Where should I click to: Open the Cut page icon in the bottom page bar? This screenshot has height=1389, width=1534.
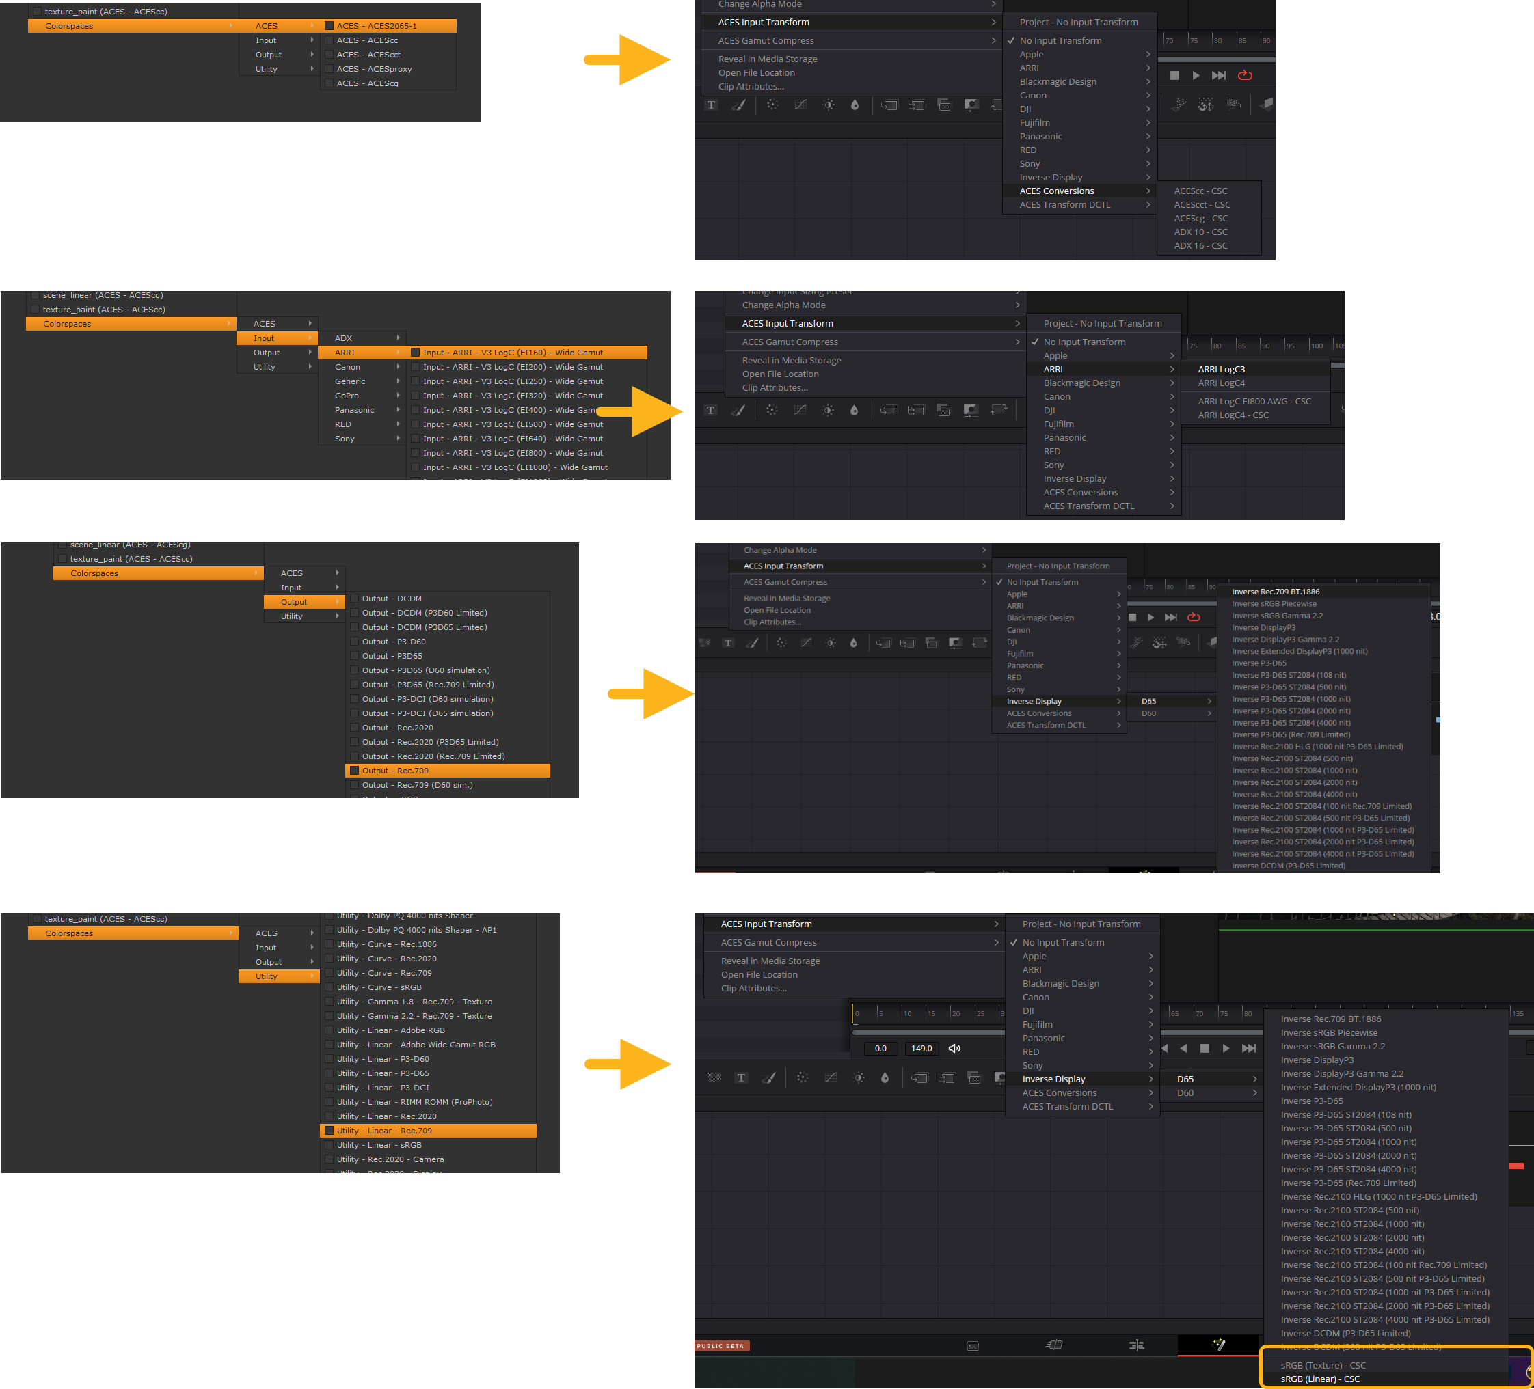click(1054, 1345)
